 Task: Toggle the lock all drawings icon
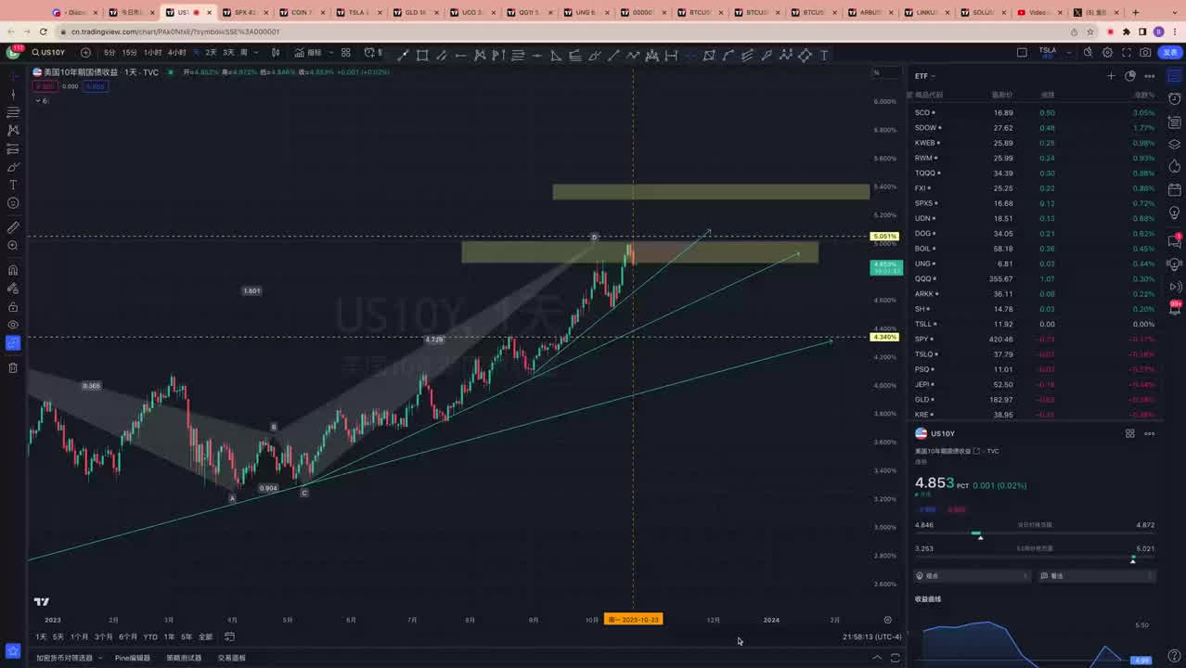pyautogui.click(x=13, y=307)
